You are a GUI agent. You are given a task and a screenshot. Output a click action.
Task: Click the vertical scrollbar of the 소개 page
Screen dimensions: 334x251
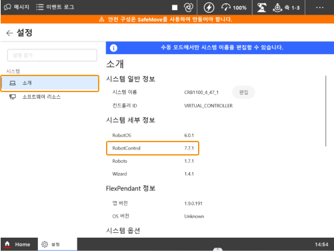click(326, 111)
